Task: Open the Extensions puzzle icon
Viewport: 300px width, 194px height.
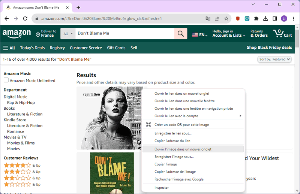Action: click(256, 19)
